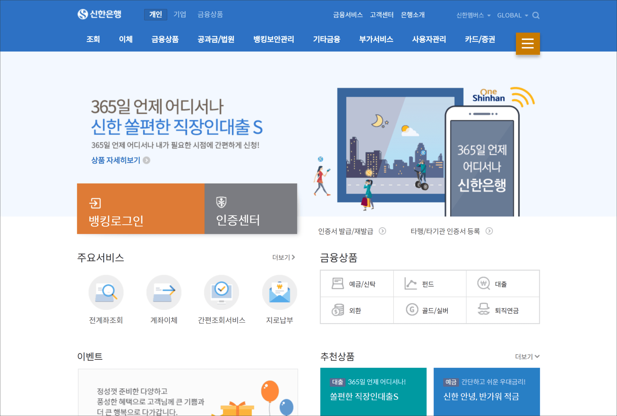Click the 간편조회서비스 label
The height and width of the screenshot is (416, 617).
click(x=221, y=320)
